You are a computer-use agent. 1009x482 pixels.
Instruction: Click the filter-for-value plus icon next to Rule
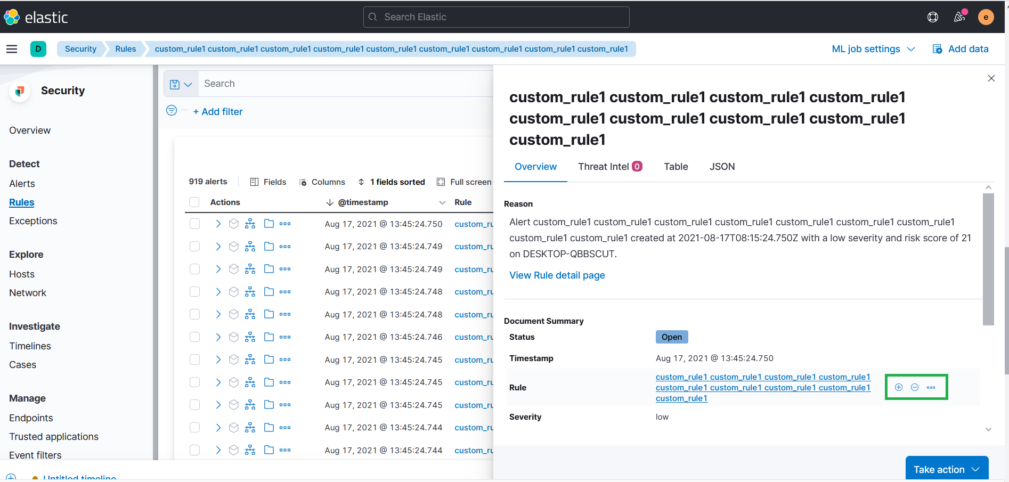(899, 387)
